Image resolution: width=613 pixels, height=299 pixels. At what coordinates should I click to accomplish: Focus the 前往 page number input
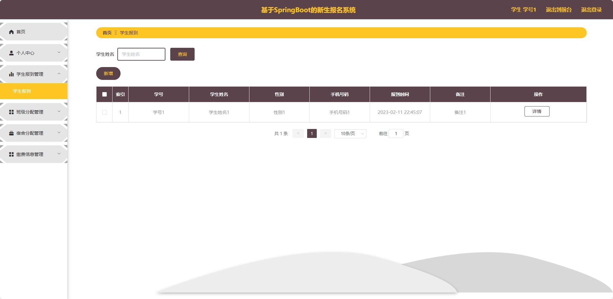point(396,133)
